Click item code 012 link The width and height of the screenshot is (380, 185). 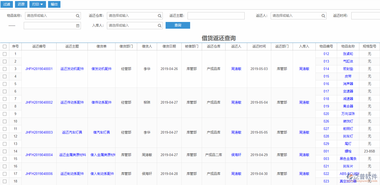click(326, 54)
